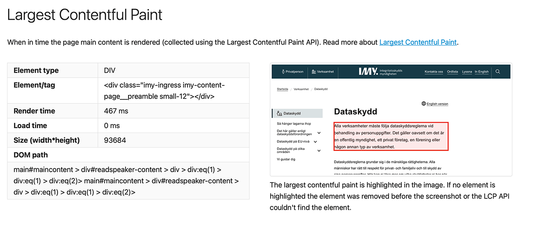Viewport: 536px width, 228px height.
Task: Click the Dataskydd sidebar icon
Action: [x=279, y=113]
